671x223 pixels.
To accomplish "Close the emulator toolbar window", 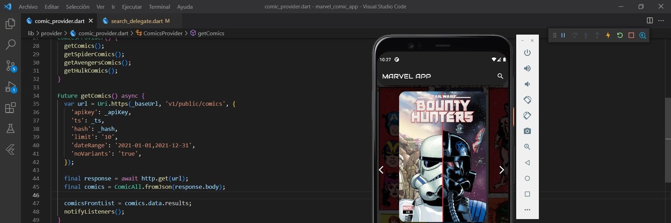I will [x=532, y=40].
